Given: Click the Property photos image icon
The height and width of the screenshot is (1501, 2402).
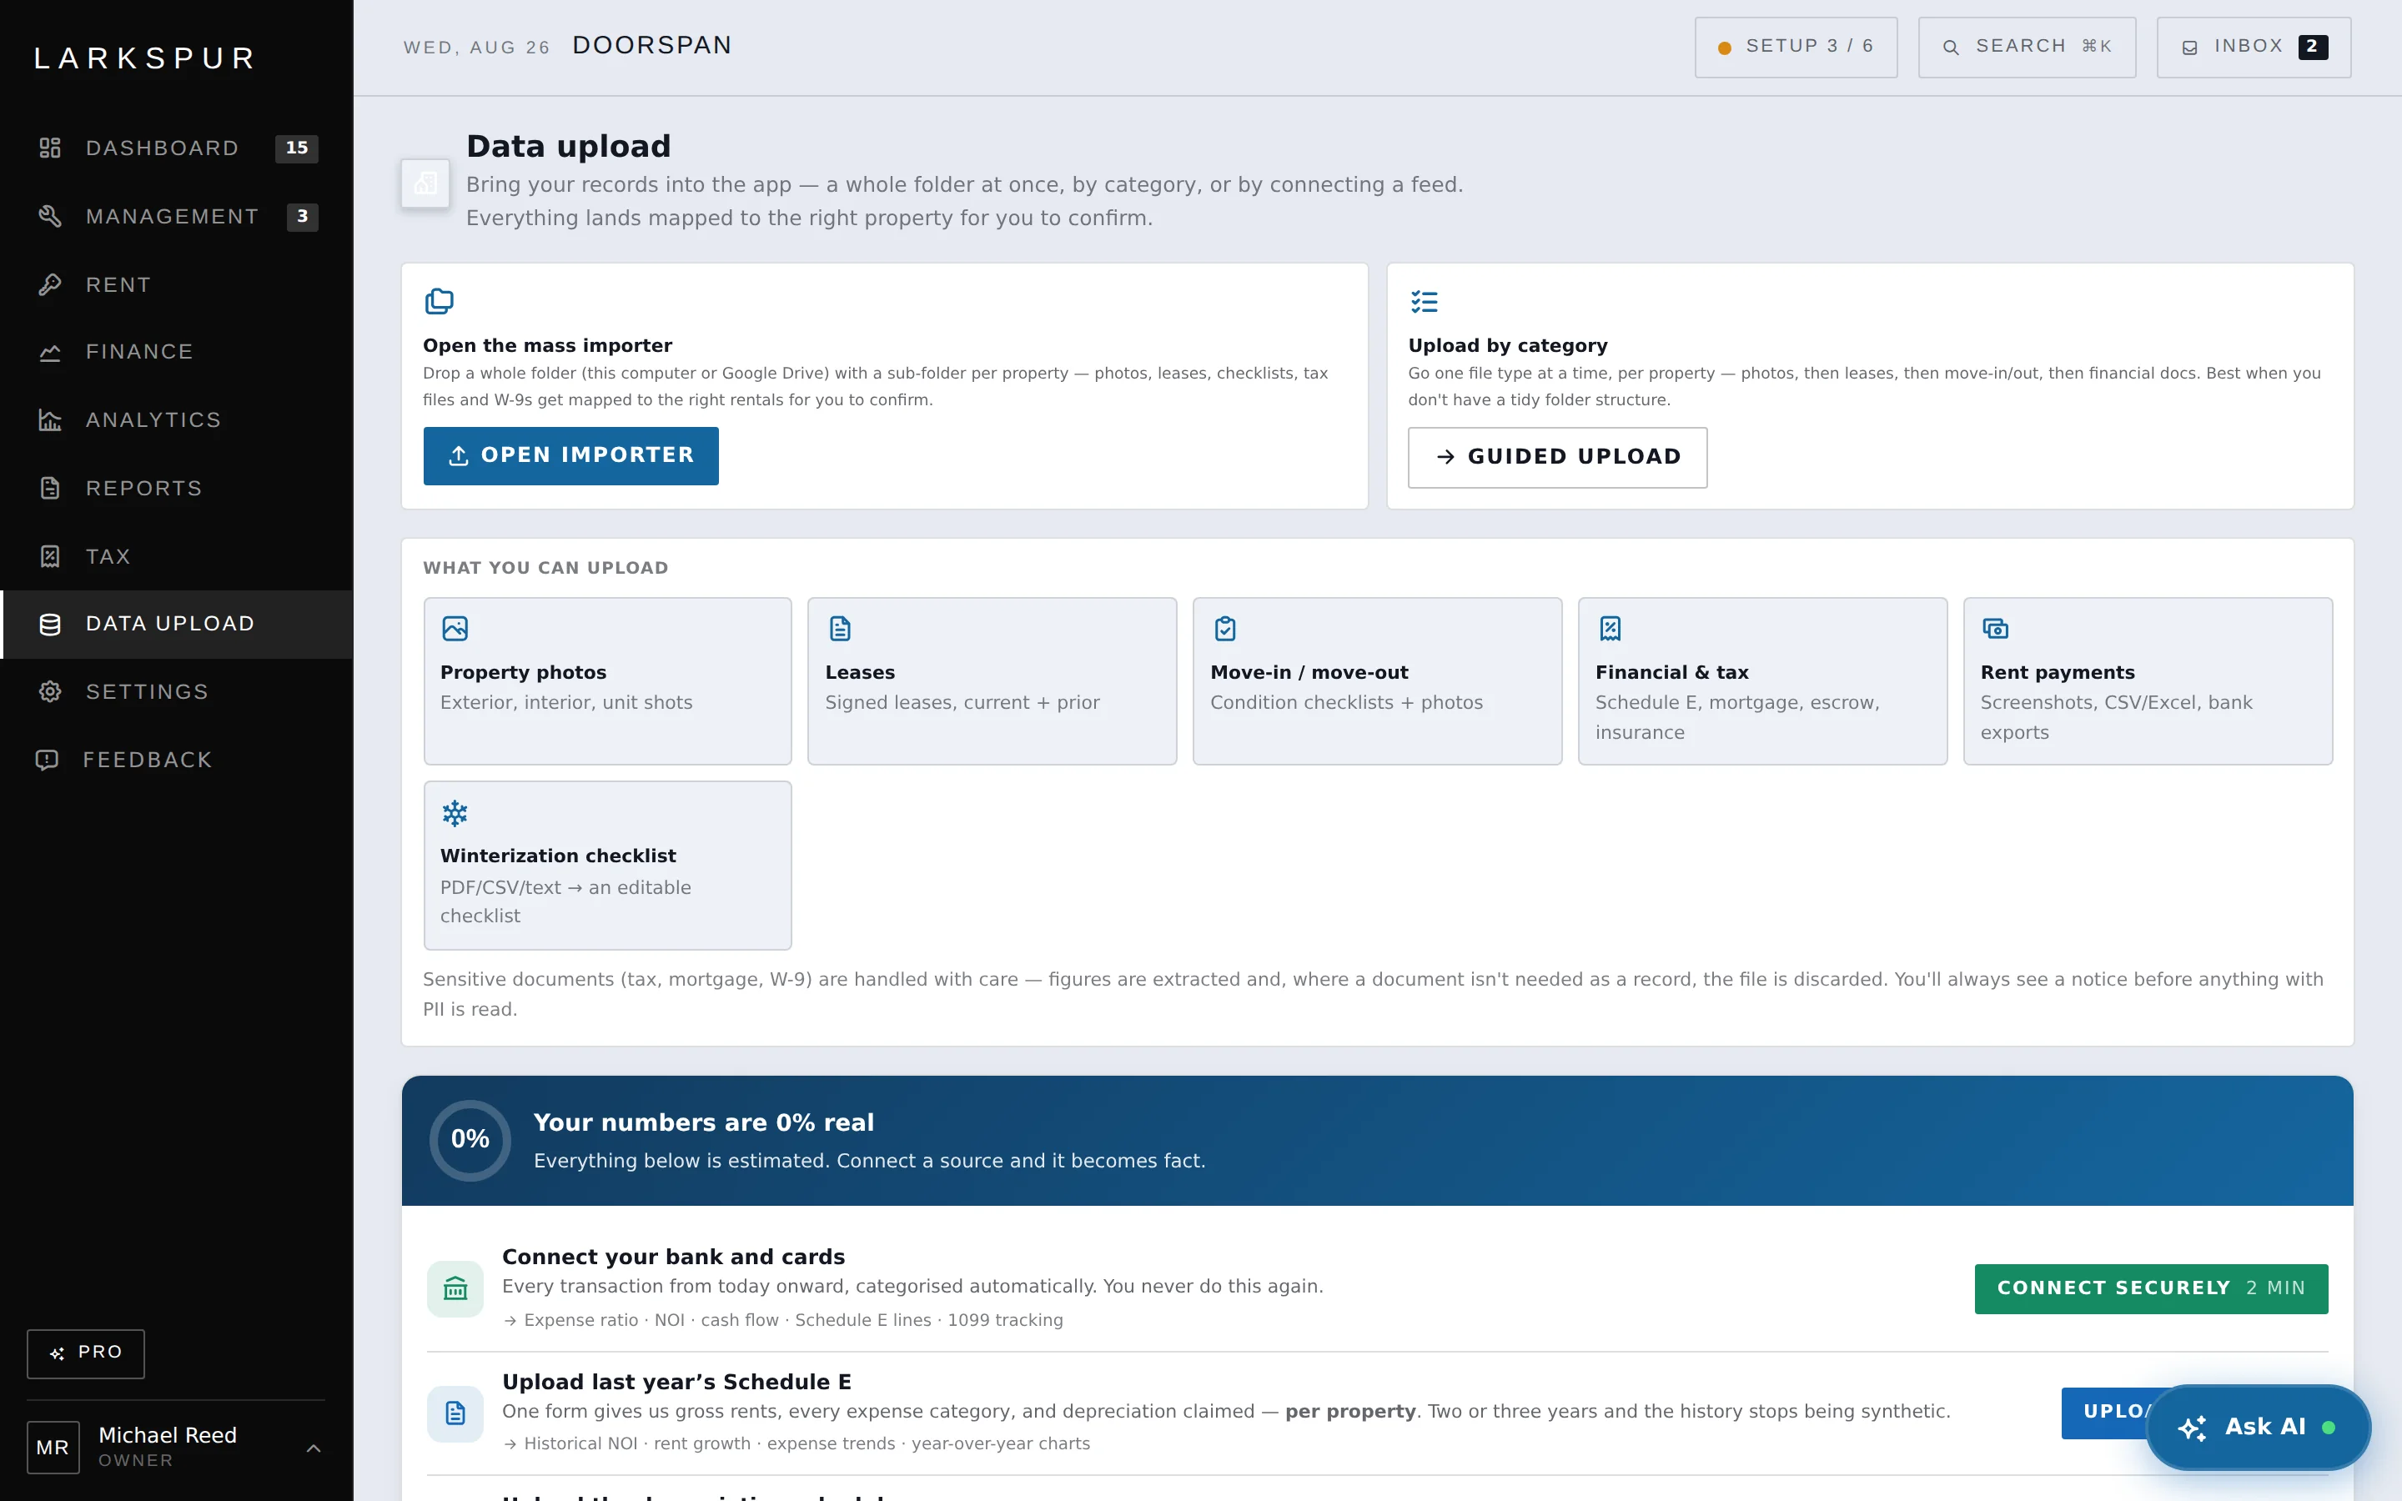Looking at the screenshot, I should 455,629.
